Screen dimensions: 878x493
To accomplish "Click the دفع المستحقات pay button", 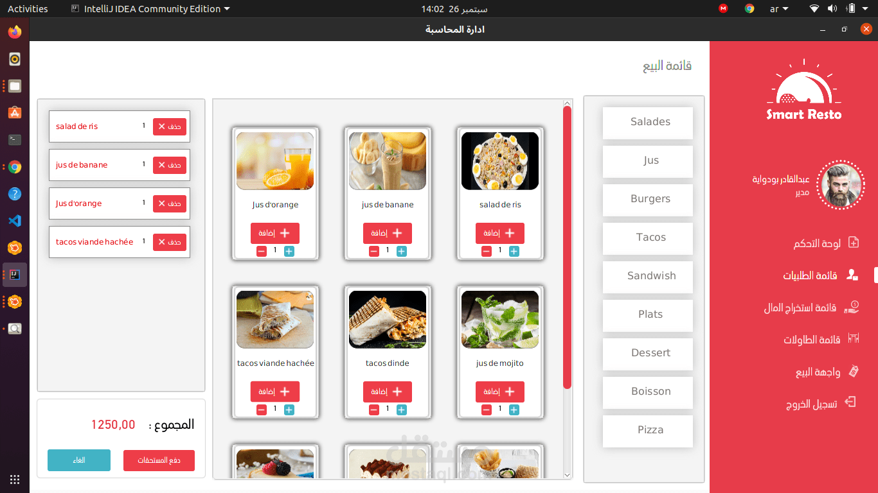I will click(159, 460).
